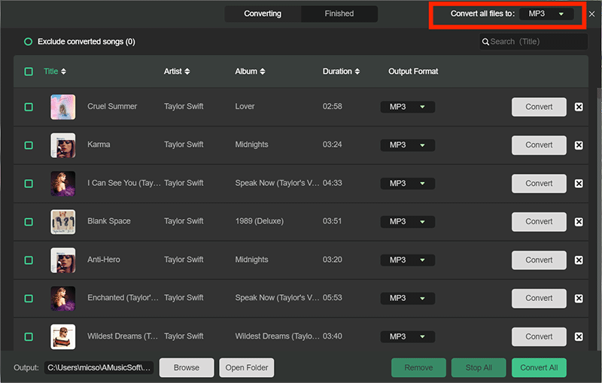The width and height of the screenshot is (602, 383).
Task: Click the Browse button
Action: 187,368
